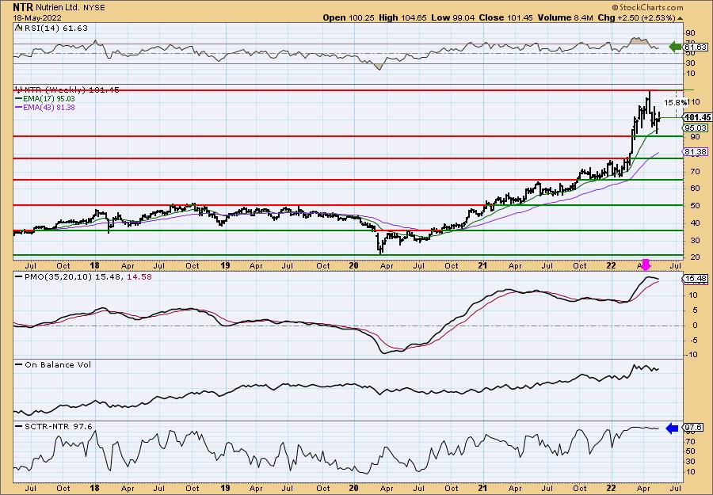The image size is (713, 495).
Task: Click the Open 100.25 value
Action: (349, 17)
